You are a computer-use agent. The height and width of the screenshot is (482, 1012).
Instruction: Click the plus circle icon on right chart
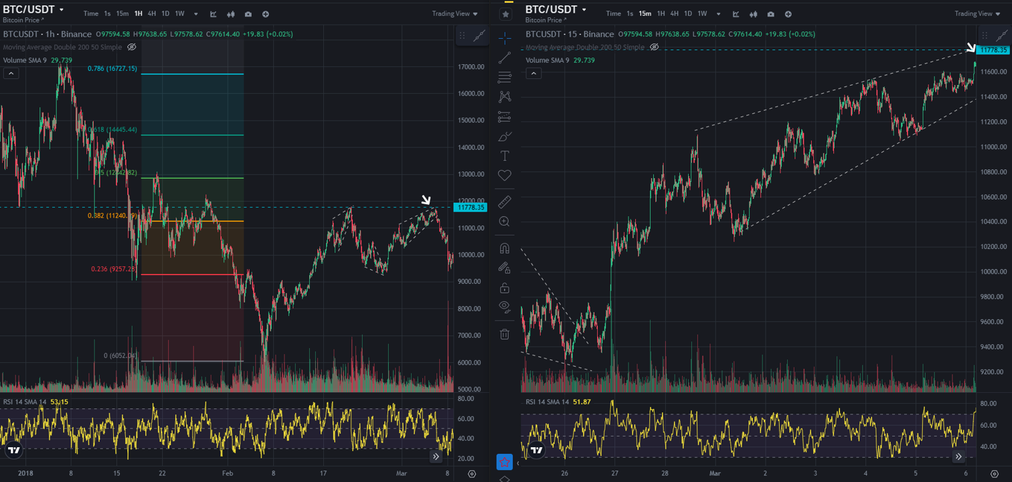coord(788,13)
